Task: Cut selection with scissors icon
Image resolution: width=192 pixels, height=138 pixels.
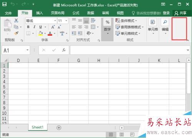Action: click(x=16, y=21)
